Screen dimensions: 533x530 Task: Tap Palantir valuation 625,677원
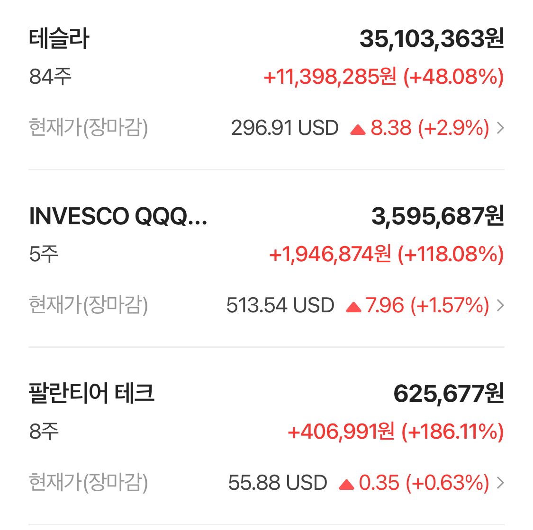coord(448,394)
